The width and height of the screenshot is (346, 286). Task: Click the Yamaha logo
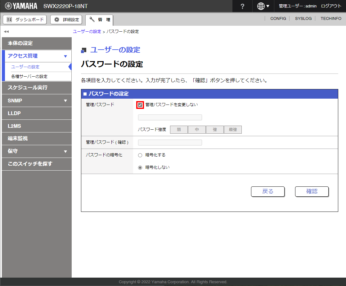[21, 6]
